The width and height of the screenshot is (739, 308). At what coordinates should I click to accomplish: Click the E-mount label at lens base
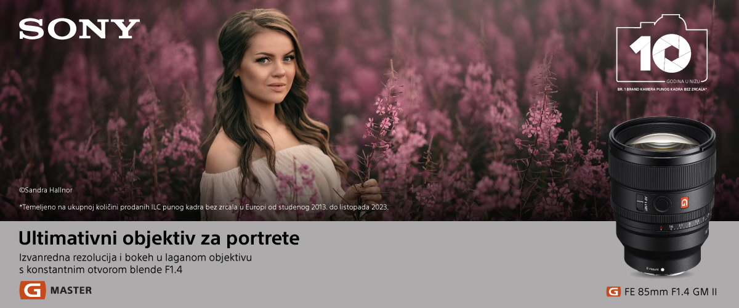[x=653, y=269]
